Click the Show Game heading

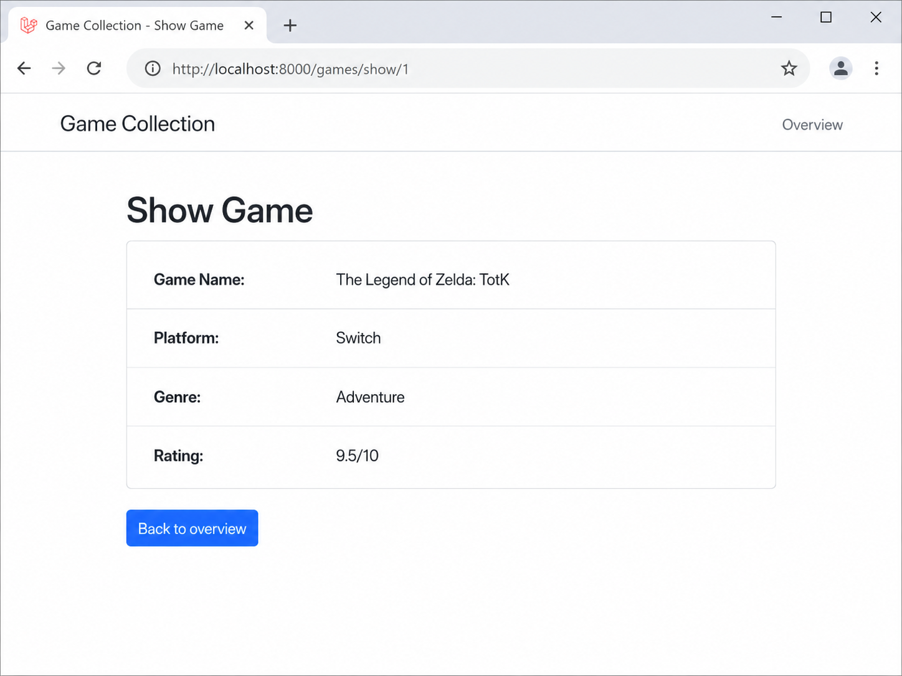pyautogui.click(x=219, y=210)
